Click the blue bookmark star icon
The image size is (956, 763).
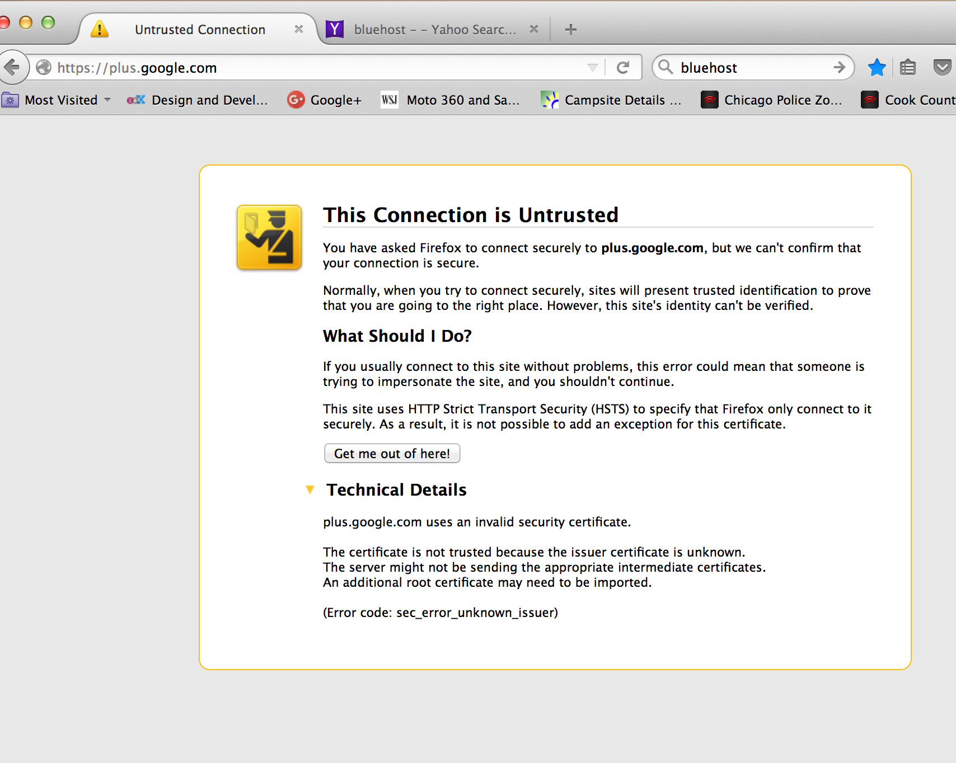coord(877,68)
